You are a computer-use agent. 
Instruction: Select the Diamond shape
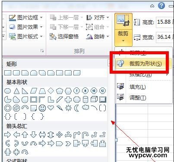click(51, 91)
